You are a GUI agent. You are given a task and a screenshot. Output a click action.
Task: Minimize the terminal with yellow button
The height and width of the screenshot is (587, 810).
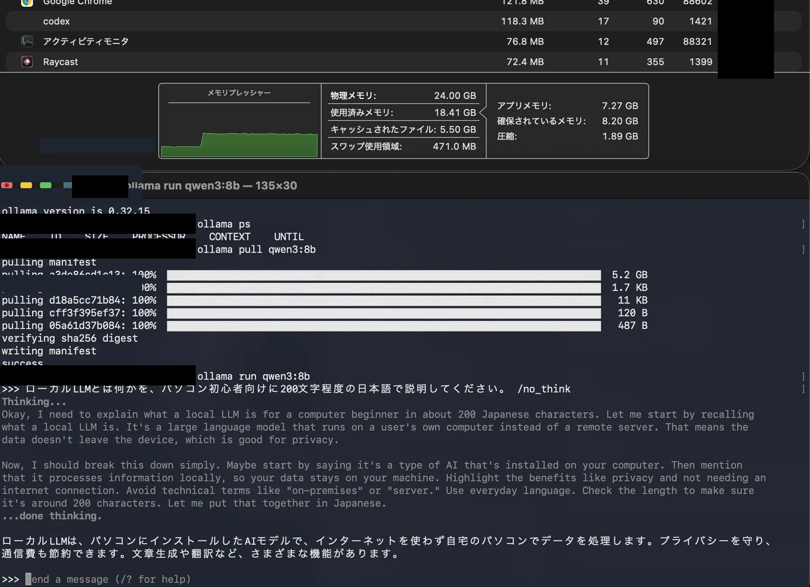coord(26,185)
